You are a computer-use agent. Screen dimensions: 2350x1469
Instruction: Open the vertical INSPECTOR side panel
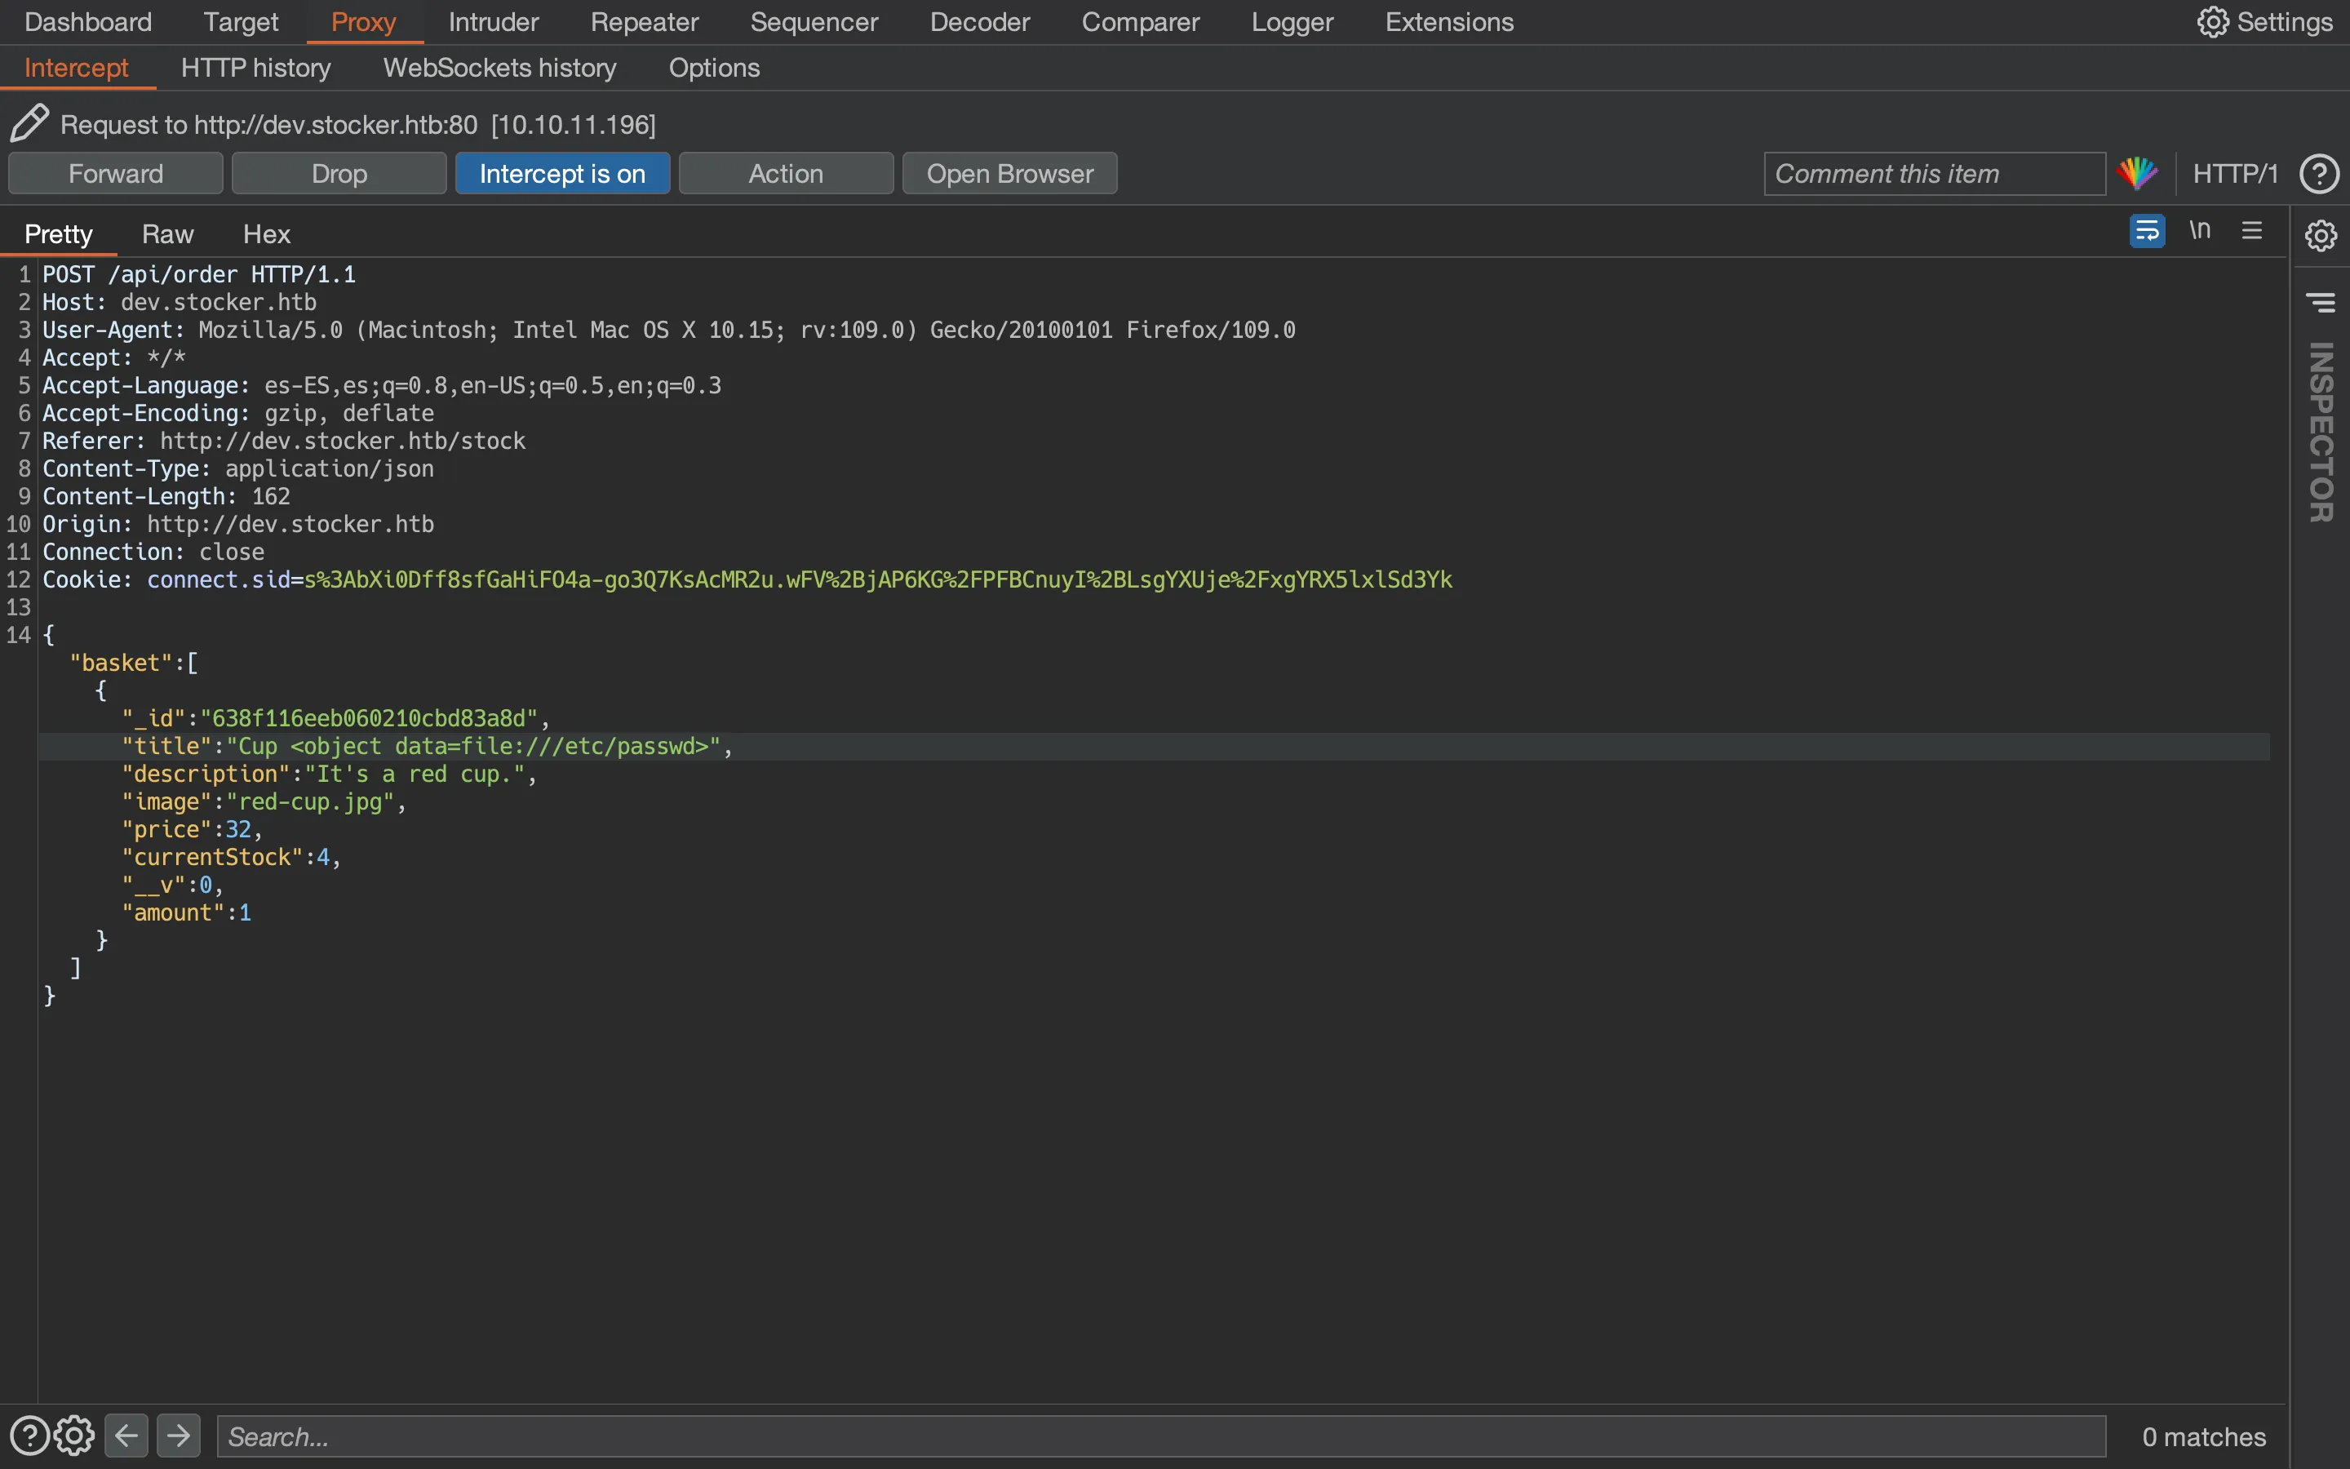pyautogui.click(x=2321, y=432)
